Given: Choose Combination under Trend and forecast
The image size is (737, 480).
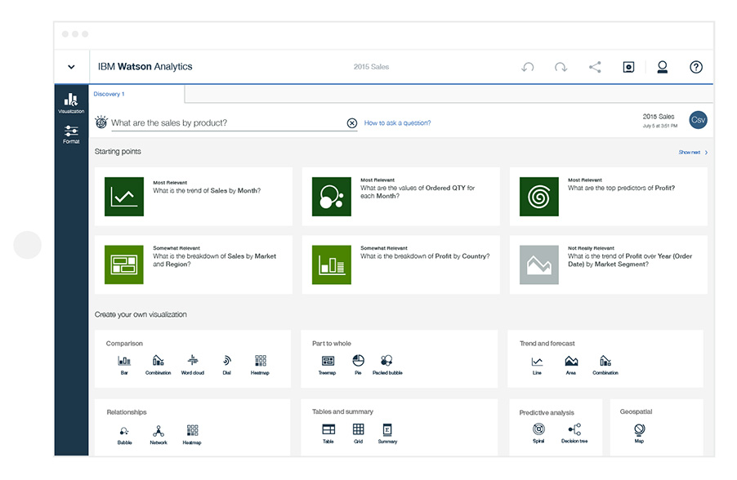Looking at the screenshot, I should pyautogui.click(x=605, y=365).
